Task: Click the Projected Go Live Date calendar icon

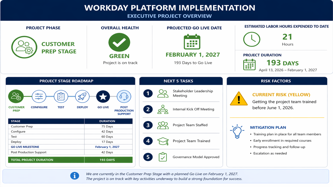Action: pyautogui.click(x=192, y=42)
